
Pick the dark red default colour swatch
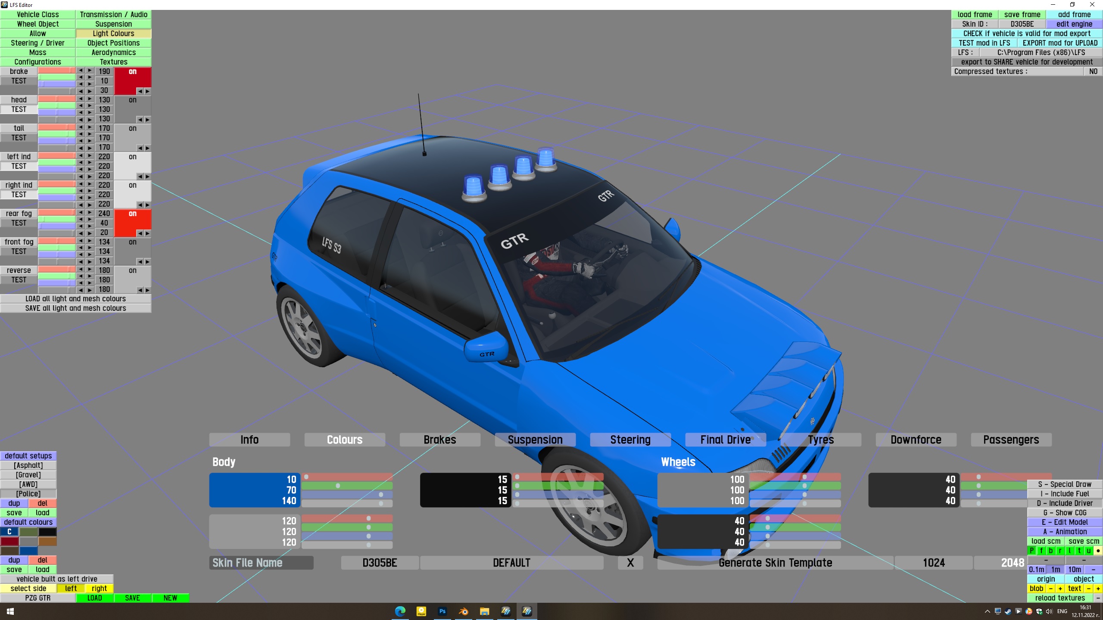(x=9, y=541)
